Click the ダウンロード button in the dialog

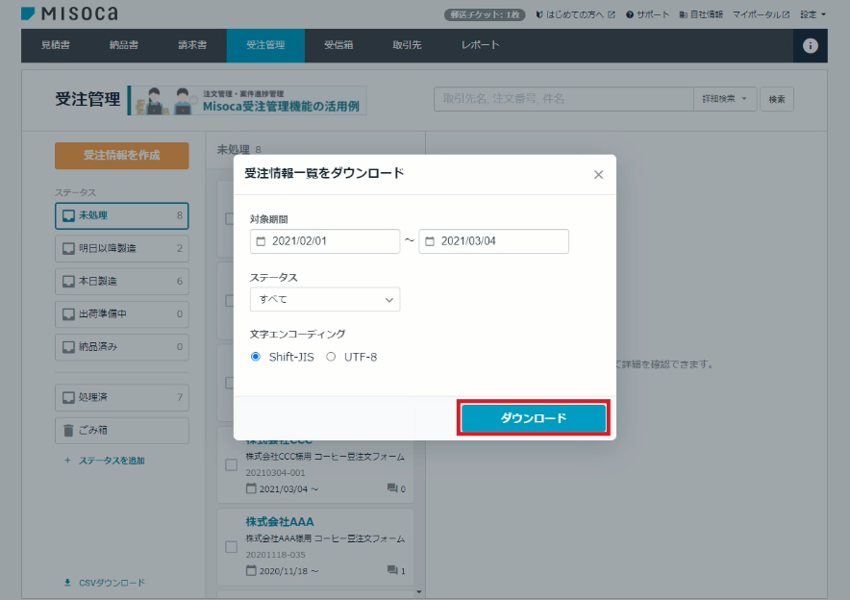534,418
